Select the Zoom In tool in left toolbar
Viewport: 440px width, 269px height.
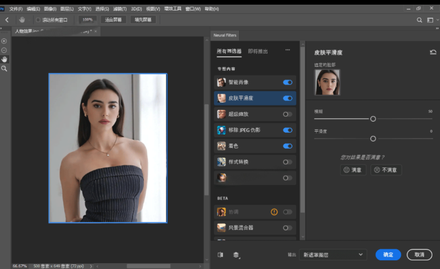tap(4, 41)
